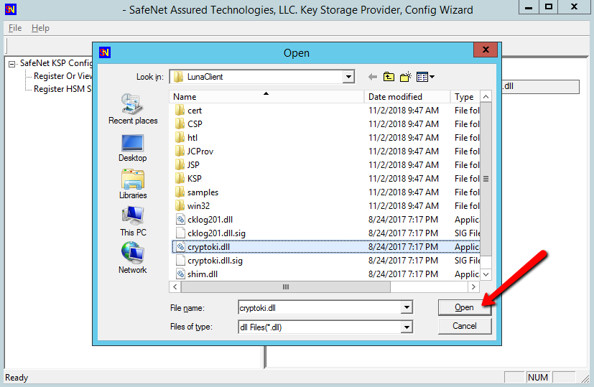This screenshot has height=387, width=594.
Task: Click the horizontal scrollbar in file list
Action: coord(285,287)
